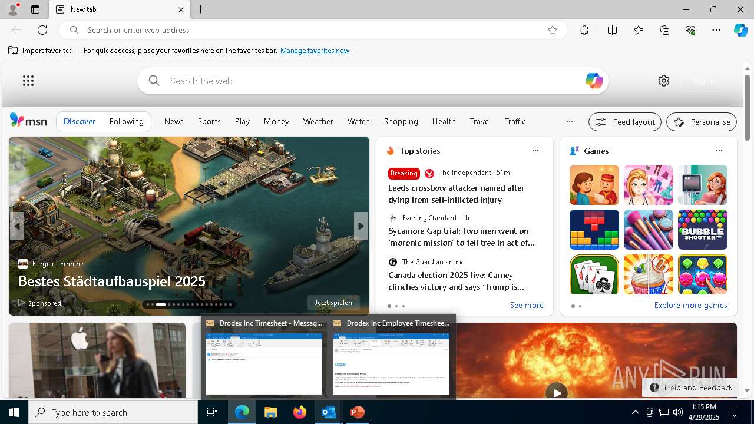Screen dimensions: 754x424
Task: Read the Leeds crossbow attacker story
Action: click(x=457, y=194)
